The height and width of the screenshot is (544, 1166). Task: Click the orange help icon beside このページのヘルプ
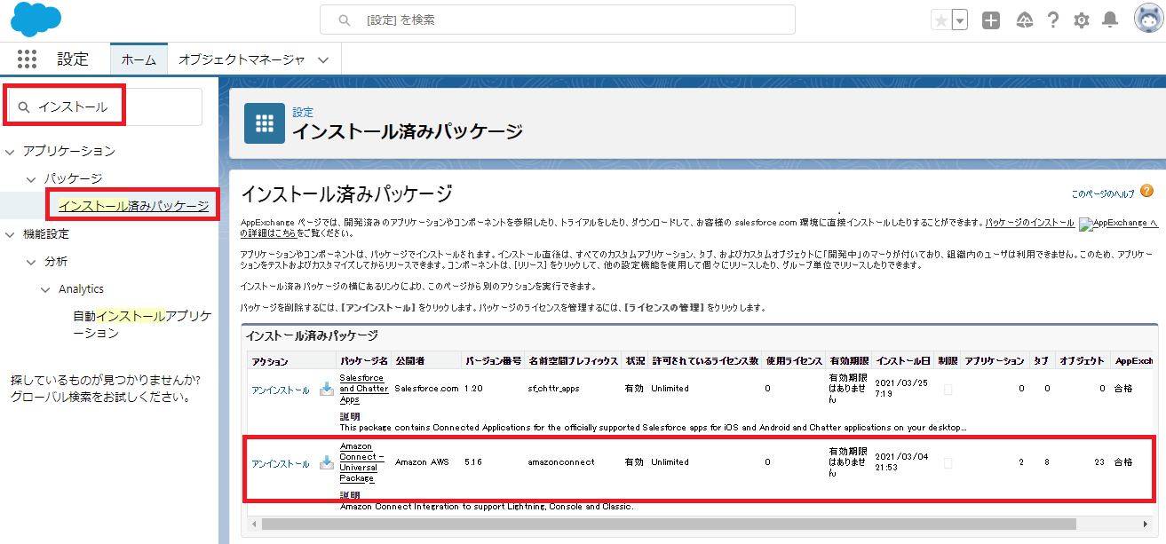point(1146,191)
